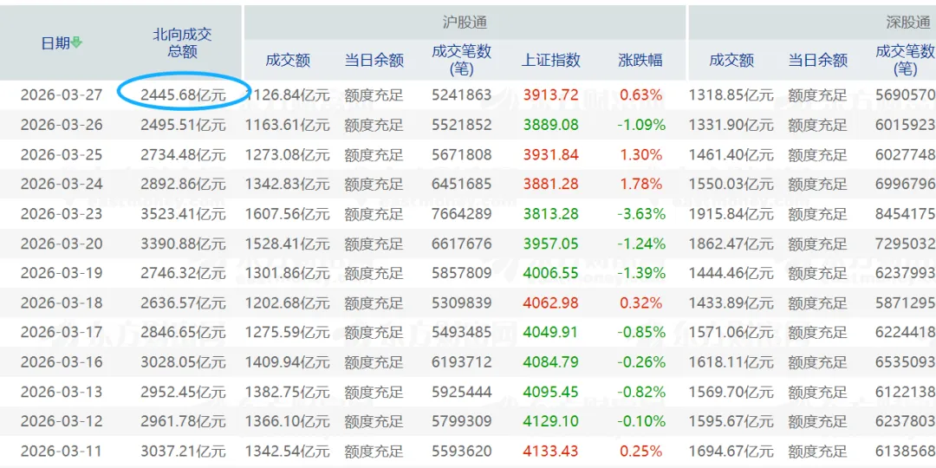Click the date cell 2026-03-26

click(x=62, y=125)
